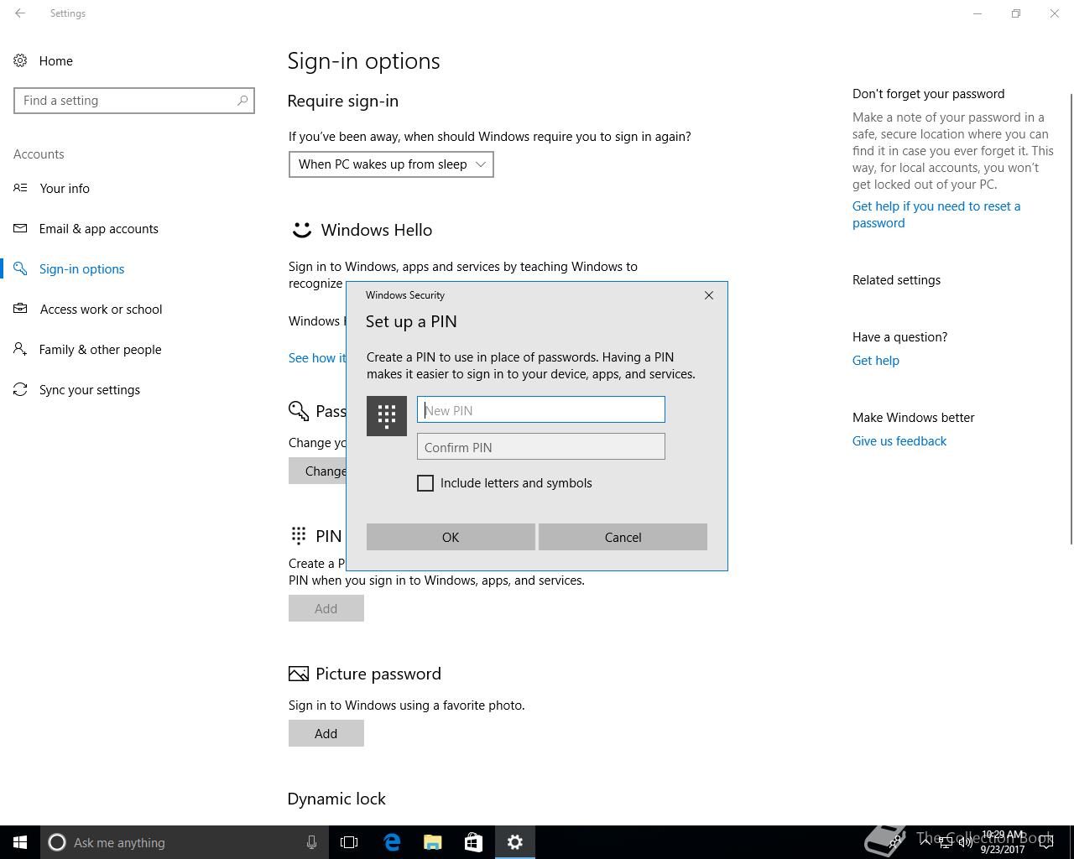Focus the New PIN field
Viewport: 1074px width, 859px height.
(x=541, y=409)
